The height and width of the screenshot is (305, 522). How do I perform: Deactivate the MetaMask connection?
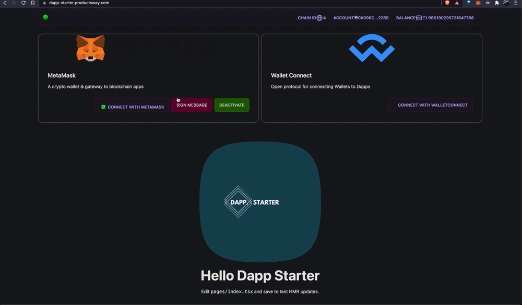coord(232,105)
